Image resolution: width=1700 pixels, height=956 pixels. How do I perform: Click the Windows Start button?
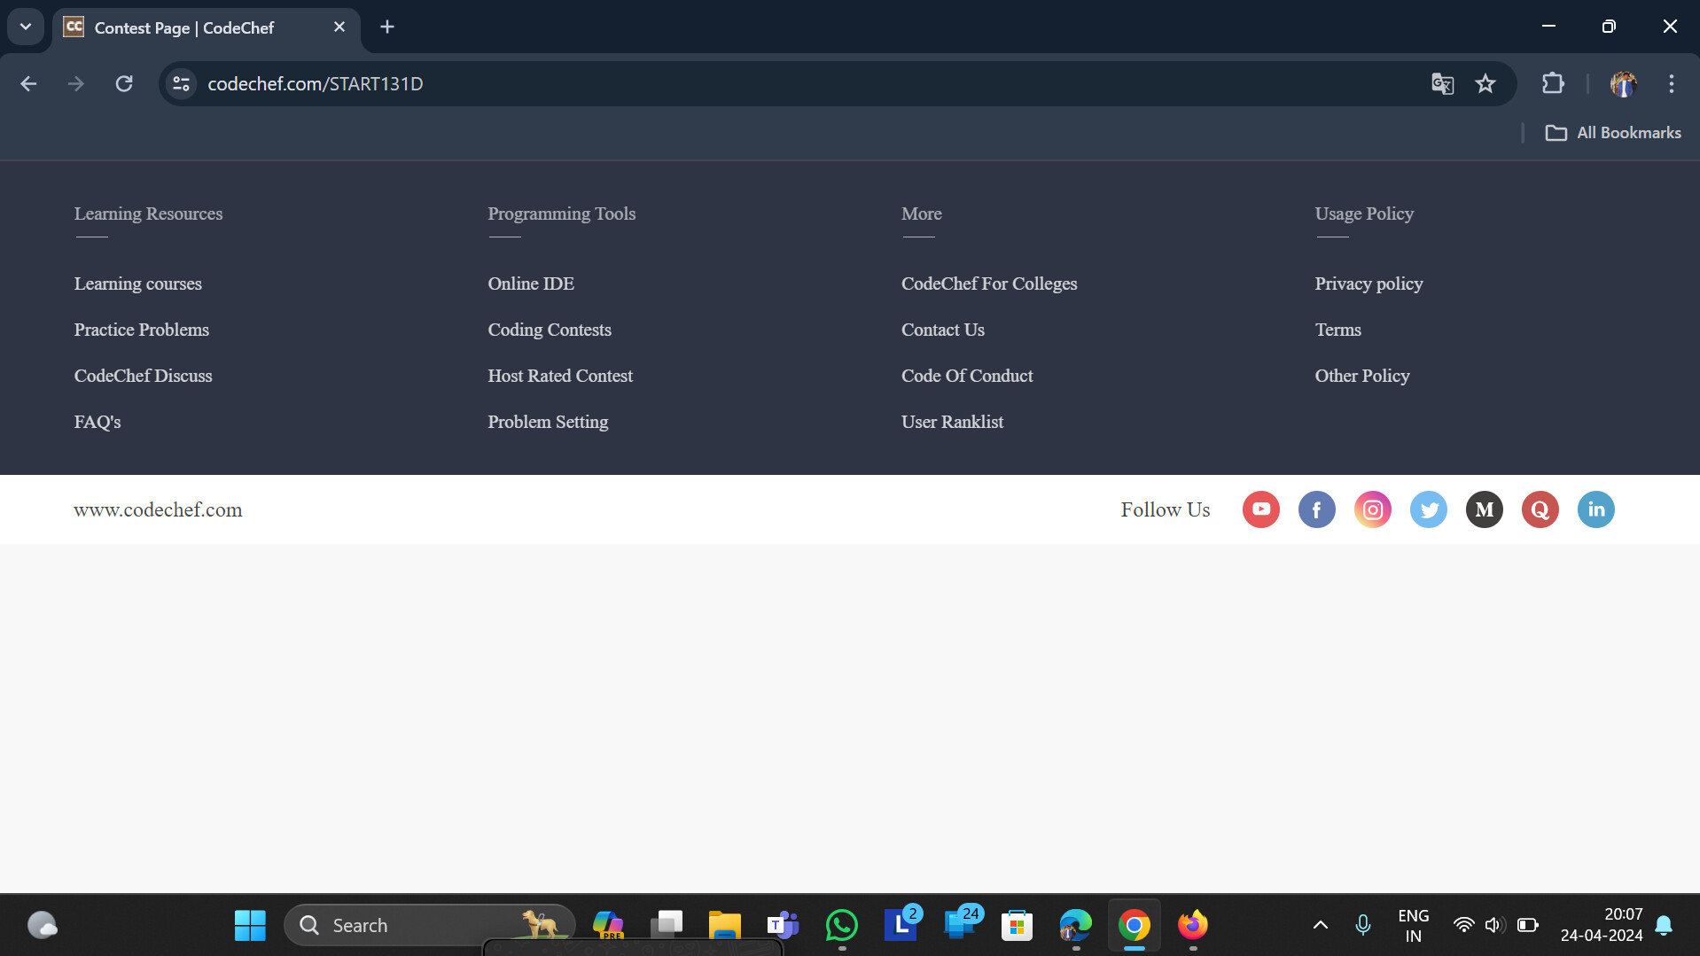[x=250, y=925]
